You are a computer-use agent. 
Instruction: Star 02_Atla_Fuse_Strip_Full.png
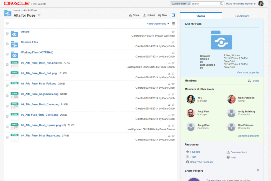tap(173, 84)
